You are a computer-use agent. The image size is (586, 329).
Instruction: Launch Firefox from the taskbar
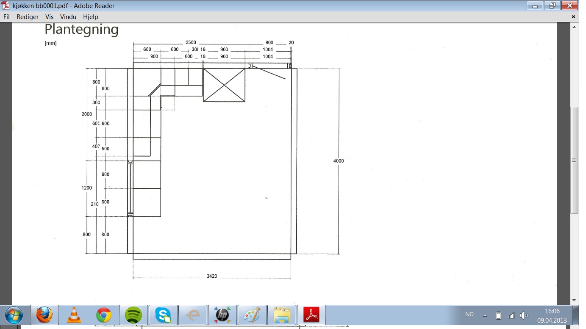(x=44, y=315)
